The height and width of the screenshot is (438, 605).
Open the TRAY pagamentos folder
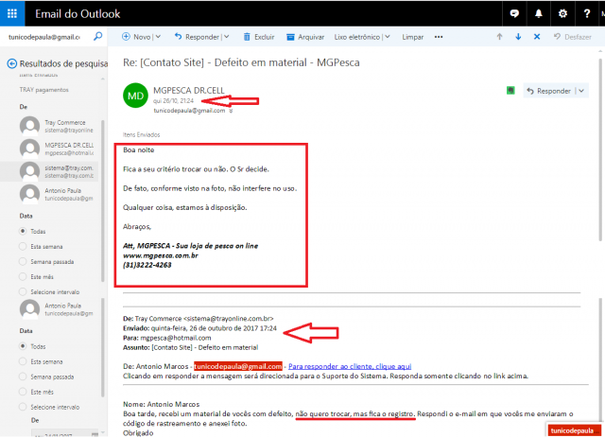[x=44, y=90]
